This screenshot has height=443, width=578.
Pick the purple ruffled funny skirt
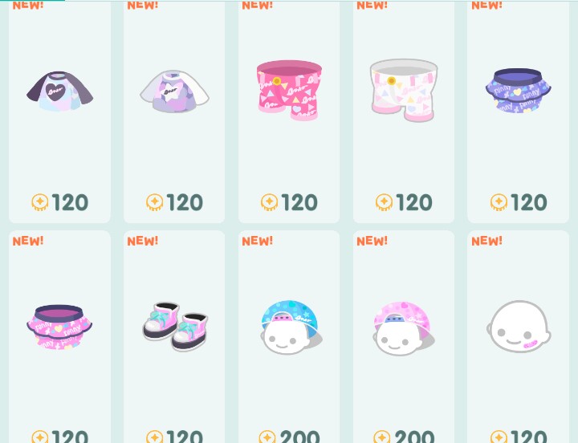[x=519, y=91]
